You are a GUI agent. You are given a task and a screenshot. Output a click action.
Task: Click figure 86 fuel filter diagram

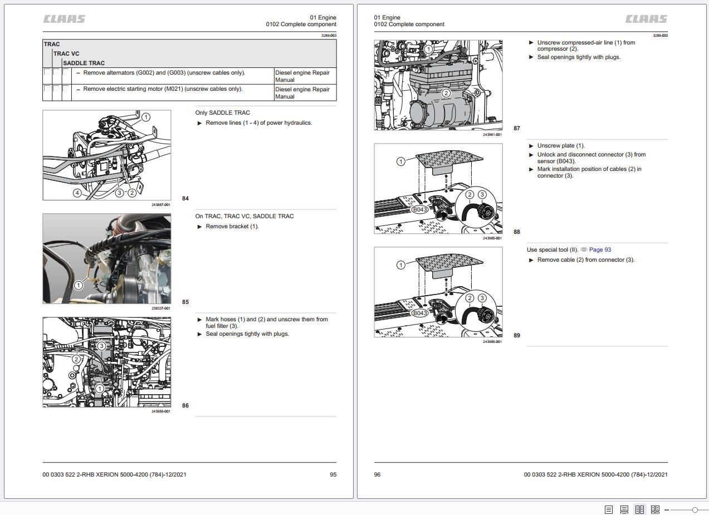(x=107, y=362)
